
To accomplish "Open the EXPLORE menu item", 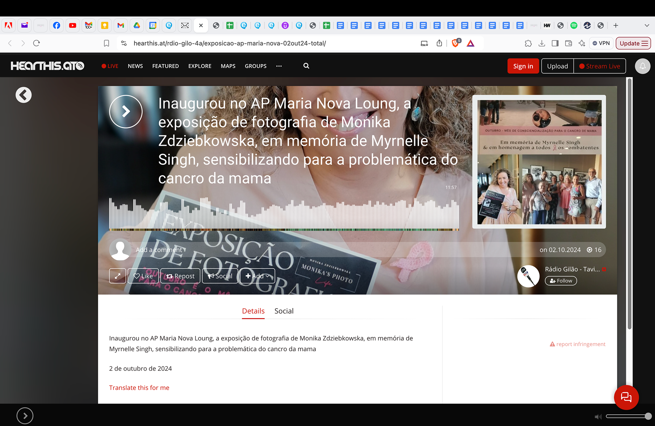I will coord(200,66).
